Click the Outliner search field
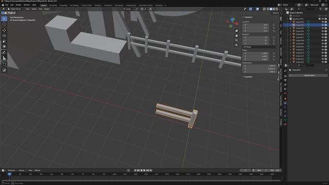 (x=306, y=9)
